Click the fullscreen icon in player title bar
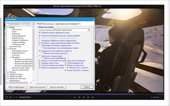The image size is (170, 106). [159, 6]
